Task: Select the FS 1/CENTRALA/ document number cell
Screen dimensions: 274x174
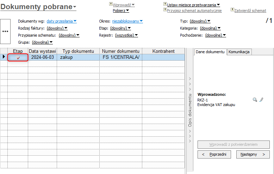Action: [x=121, y=57]
